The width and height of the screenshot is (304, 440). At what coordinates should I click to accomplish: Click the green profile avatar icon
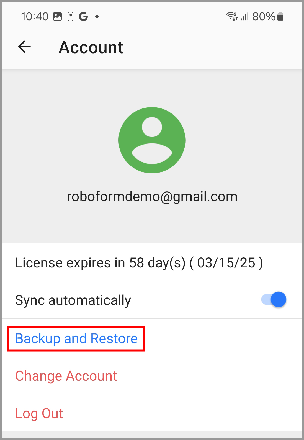click(152, 140)
